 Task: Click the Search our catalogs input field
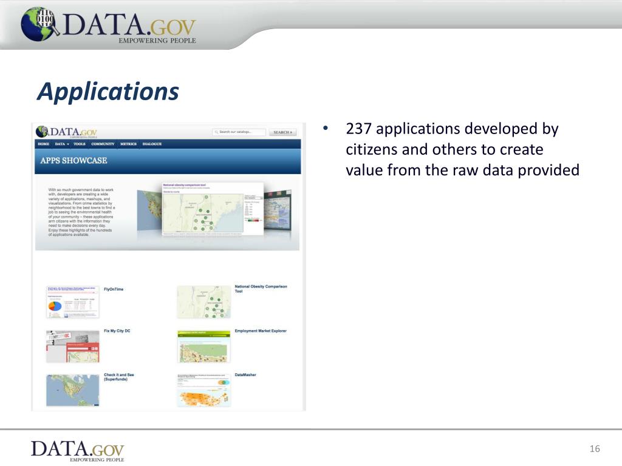[239, 132]
